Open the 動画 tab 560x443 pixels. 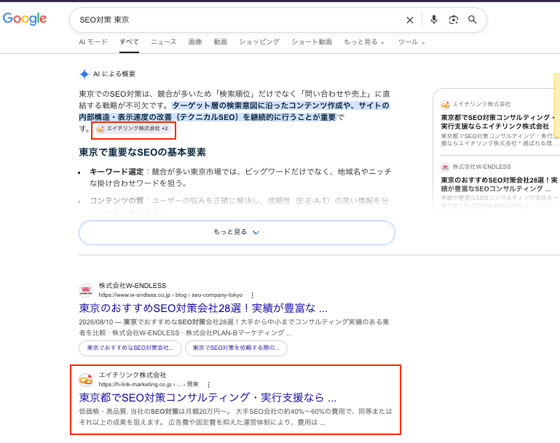pos(221,42)
